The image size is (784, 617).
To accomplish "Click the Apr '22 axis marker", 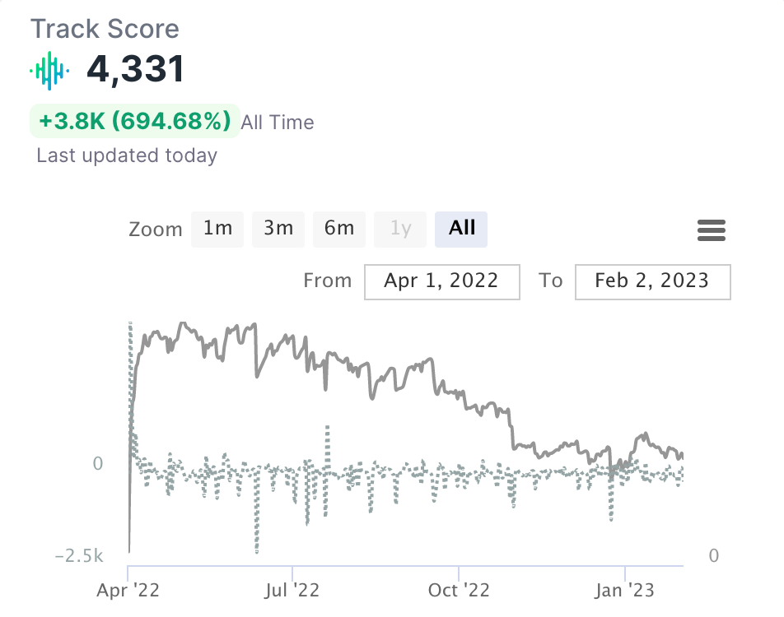I will pyautogui.click(x=128, y=591).
